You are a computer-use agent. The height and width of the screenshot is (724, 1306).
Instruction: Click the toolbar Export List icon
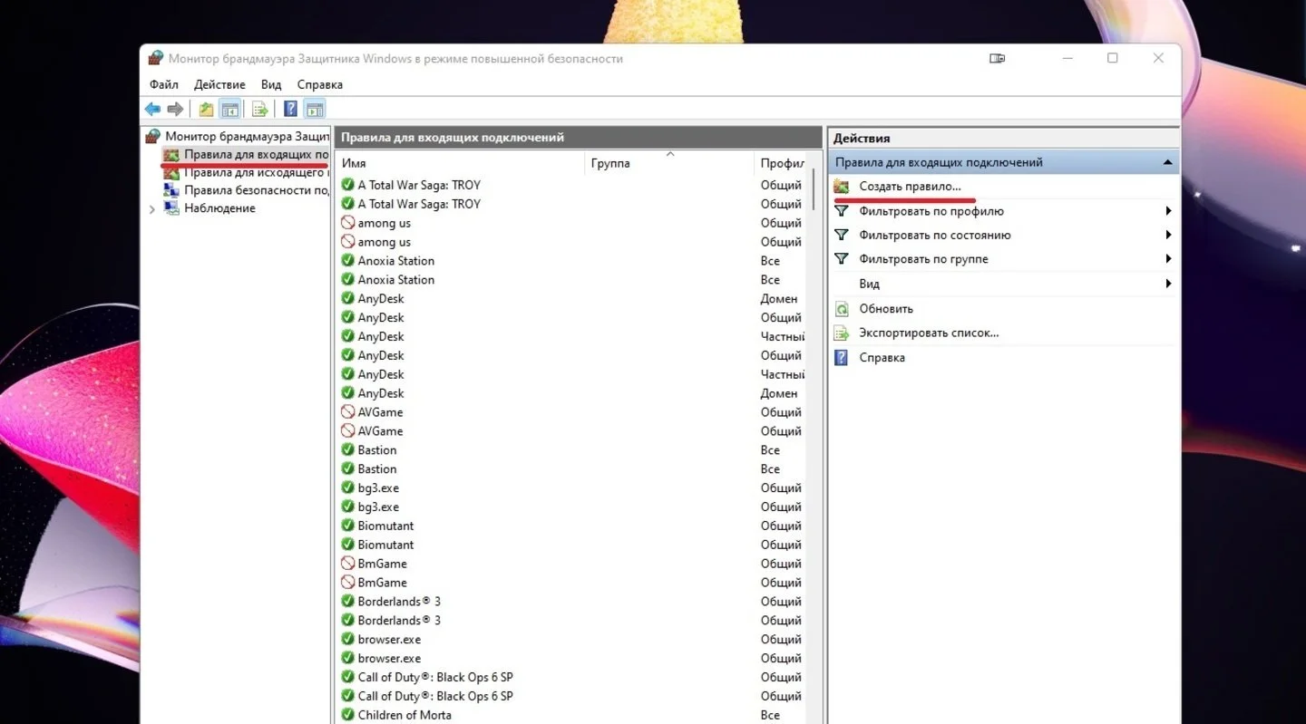260,110
